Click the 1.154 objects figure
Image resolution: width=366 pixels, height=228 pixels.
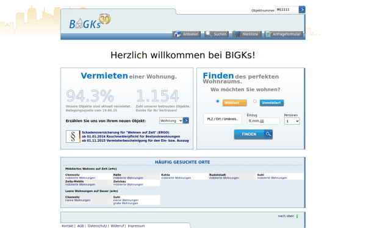coord(157,96)
